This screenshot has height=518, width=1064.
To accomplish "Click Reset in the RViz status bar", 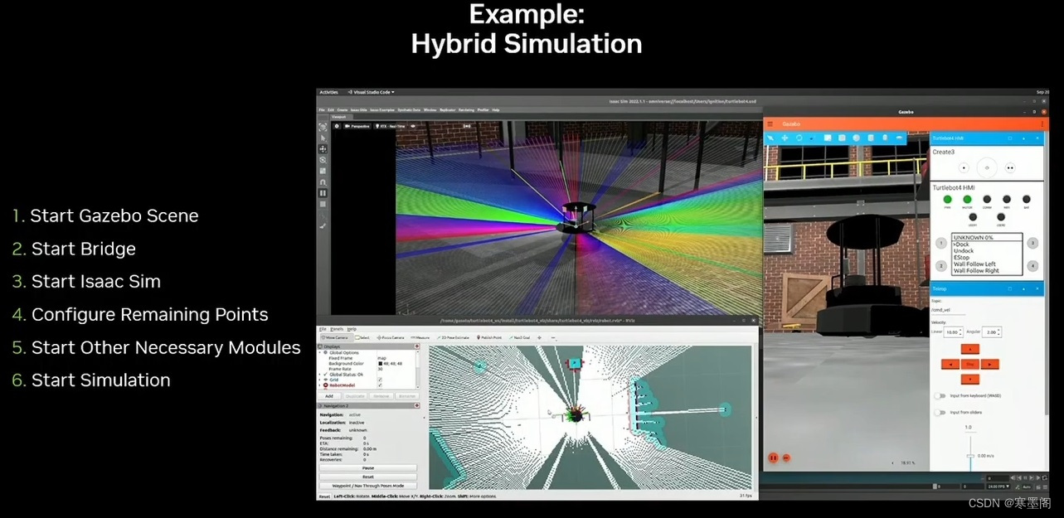I will click(x=324, y=496).
